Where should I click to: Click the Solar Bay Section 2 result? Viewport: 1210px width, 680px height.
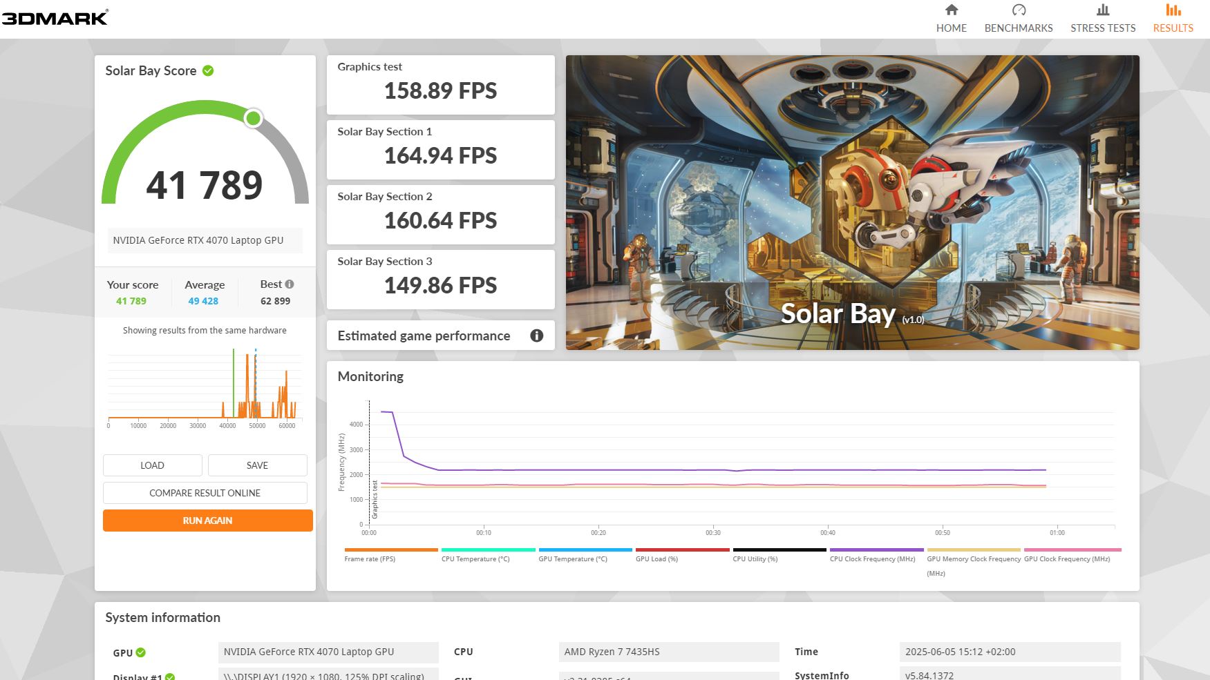point(440,215)
